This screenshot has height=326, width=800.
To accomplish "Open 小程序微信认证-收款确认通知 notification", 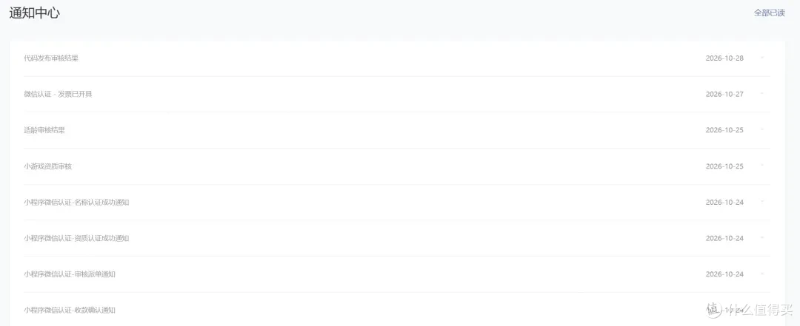I will (70, 310).
